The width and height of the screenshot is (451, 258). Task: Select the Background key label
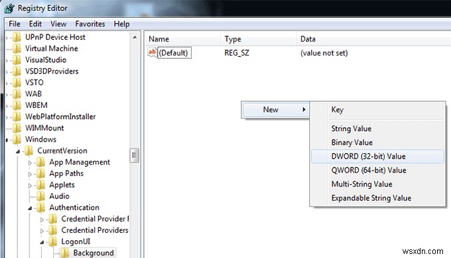tap(94, 253)
